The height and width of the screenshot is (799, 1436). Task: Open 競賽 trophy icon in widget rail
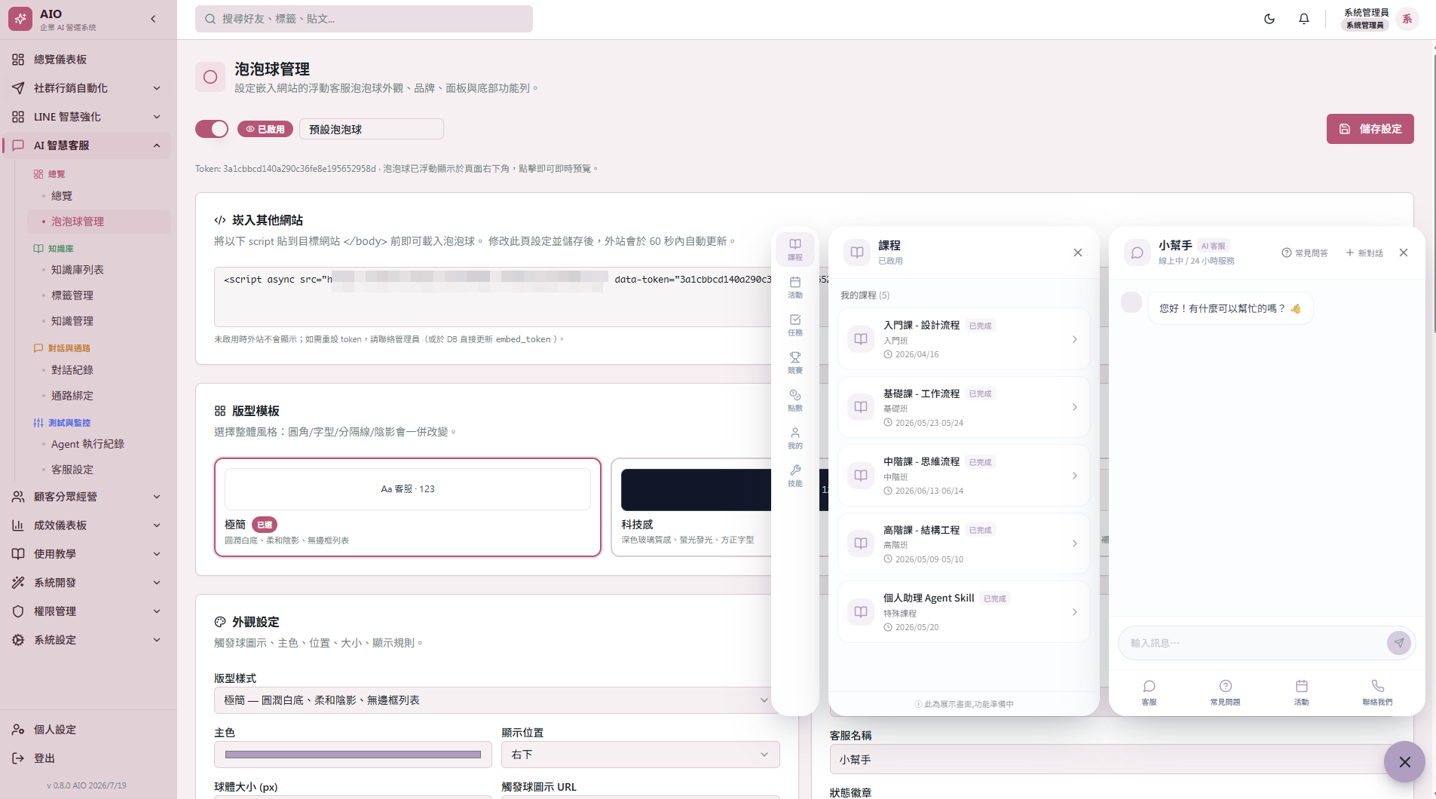(x=795, y=363)
